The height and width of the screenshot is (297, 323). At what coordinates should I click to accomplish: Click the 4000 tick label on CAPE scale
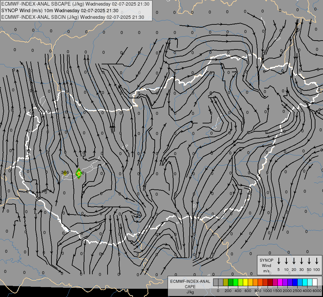click(x=307, y=291)
